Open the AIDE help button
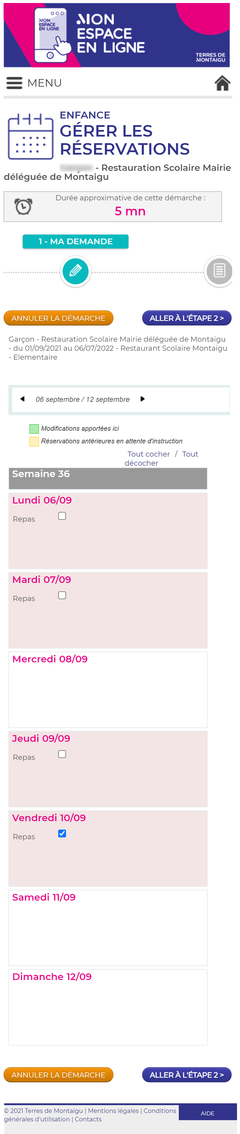The height and width of the screenshot is (1134, 240). [x=208, y=1113]
